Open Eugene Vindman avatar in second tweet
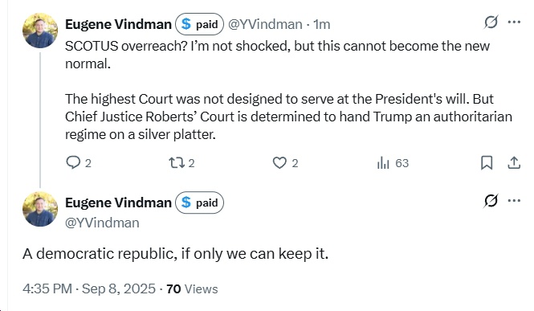Viewport: 534px width, 311px height. [x=40, y=209]
